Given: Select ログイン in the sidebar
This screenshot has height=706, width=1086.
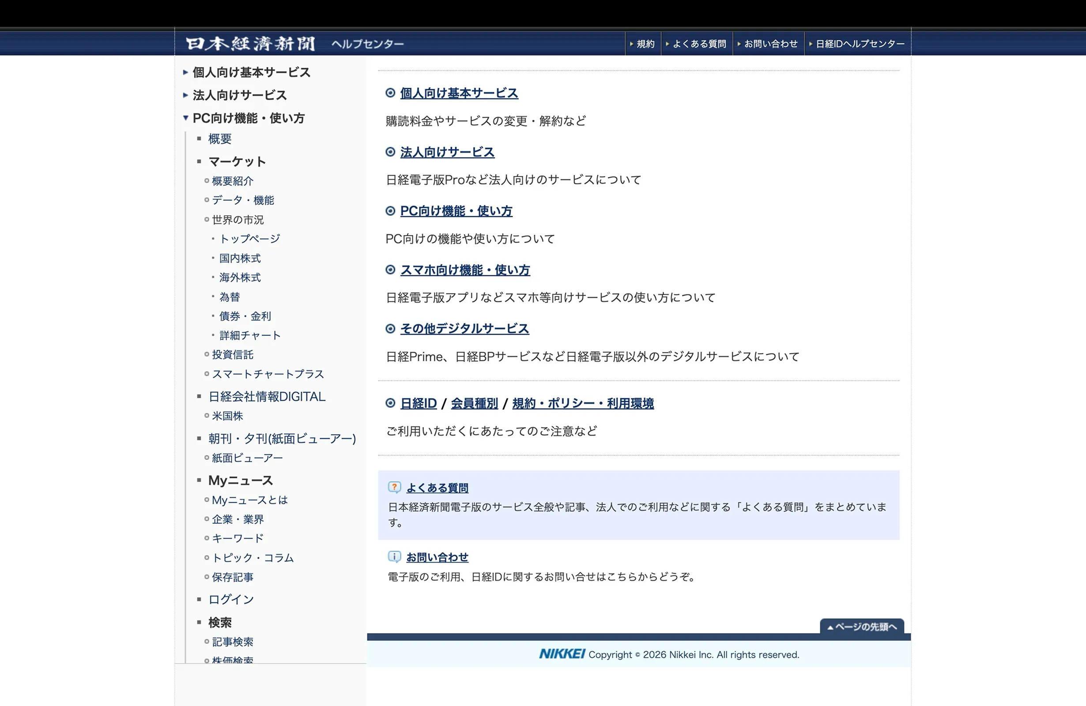Looking at the screenshot, I should pos(231,599).
